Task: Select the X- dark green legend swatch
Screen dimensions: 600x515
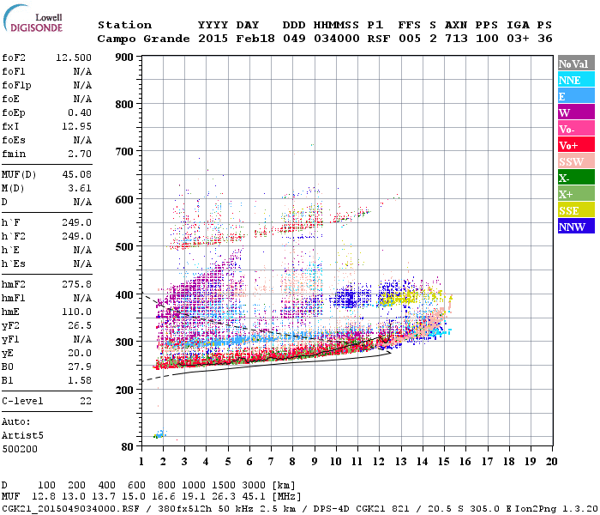Action: [x=576, y=178]
